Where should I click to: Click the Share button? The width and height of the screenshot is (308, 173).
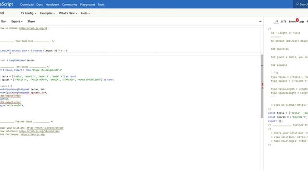pyautogui.click(x=31, y=21)
